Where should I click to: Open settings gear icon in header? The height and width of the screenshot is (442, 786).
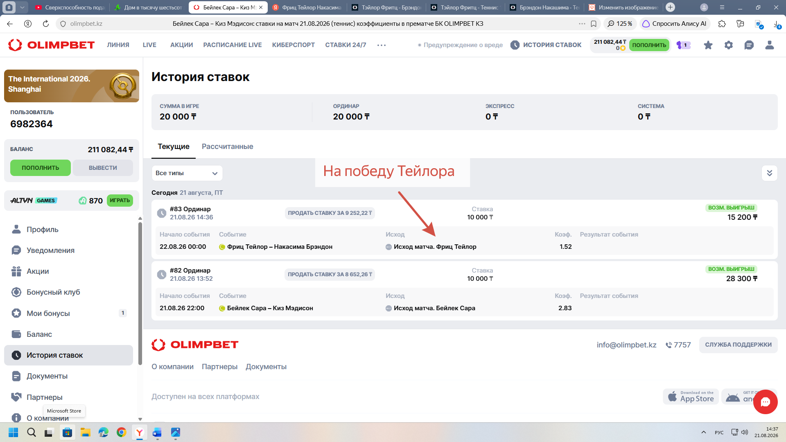coord(729,45)
